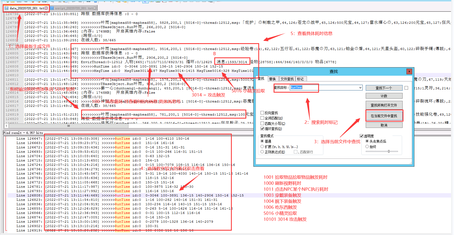Image resolution: width=454 pixels, height=235 pixels.
Task: Open the 文件查找 tab in find dialog
Action: pos(287,79)
